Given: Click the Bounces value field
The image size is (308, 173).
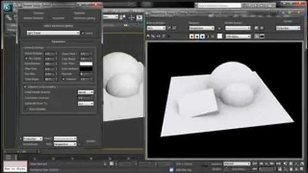Looking at the screenshot, I should [x=85, y=74].
